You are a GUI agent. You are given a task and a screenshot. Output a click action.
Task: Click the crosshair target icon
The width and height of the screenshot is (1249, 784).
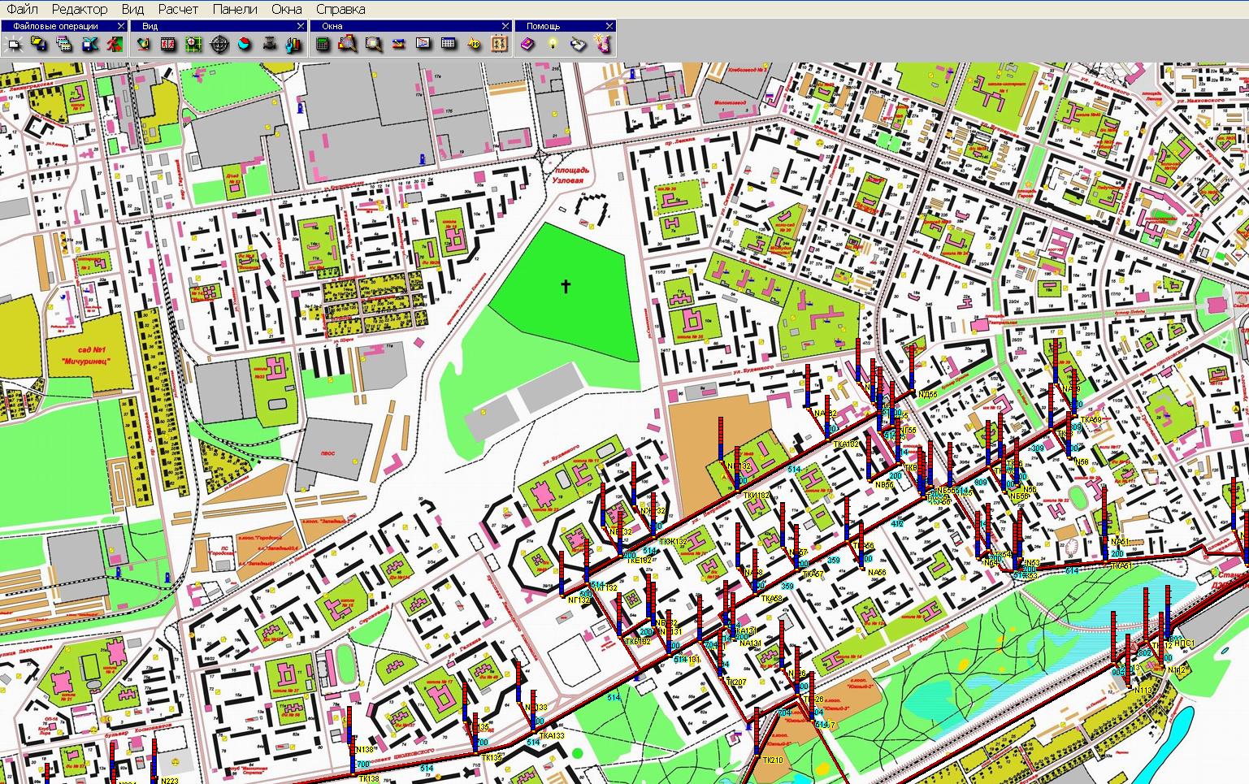219,44
